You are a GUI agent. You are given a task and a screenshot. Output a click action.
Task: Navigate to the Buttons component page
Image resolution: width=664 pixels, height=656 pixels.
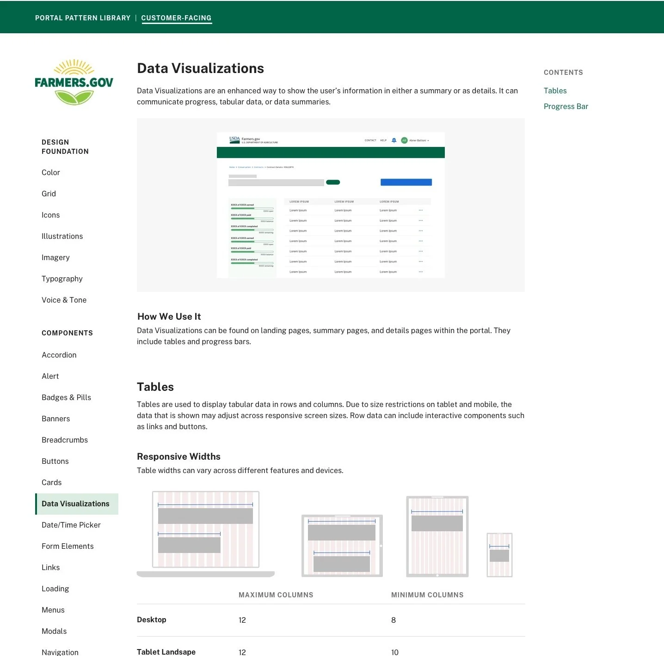point(55,461)
